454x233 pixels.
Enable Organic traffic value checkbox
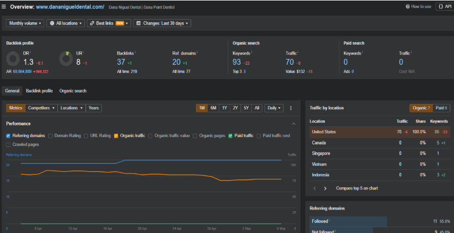151,135
